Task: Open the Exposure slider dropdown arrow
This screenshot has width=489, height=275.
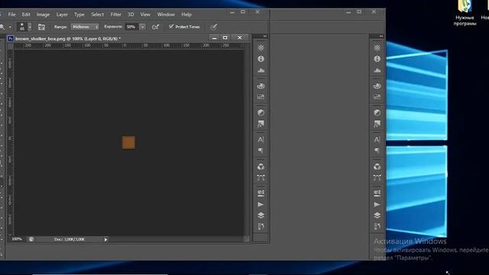Action: click(x=143, y=27)
